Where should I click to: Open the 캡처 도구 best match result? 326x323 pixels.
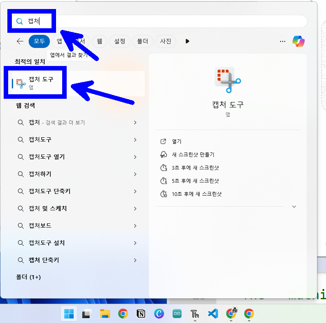click(x=78, y=84)
